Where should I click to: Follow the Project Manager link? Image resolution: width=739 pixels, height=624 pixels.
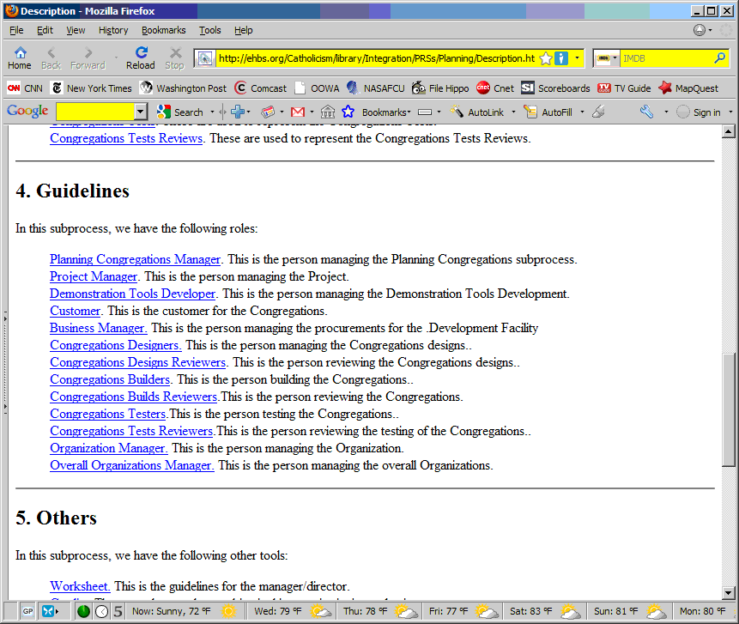[x=94, y=276]
